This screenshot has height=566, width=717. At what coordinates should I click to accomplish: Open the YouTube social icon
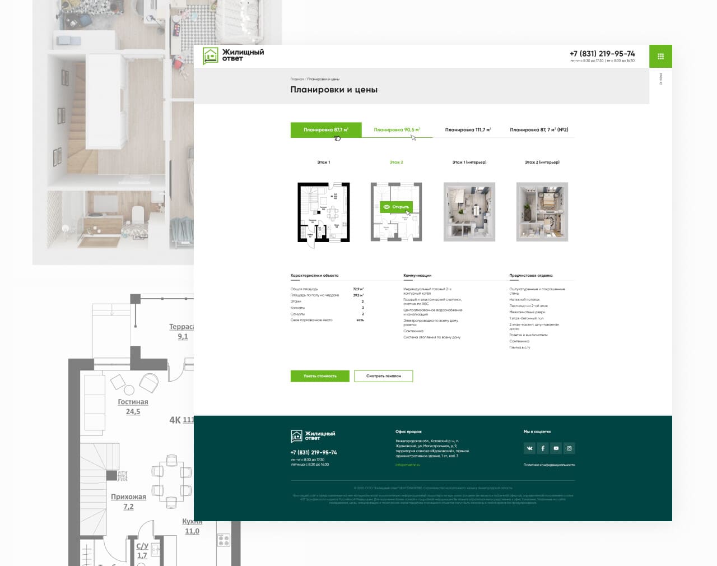(556, 448)
